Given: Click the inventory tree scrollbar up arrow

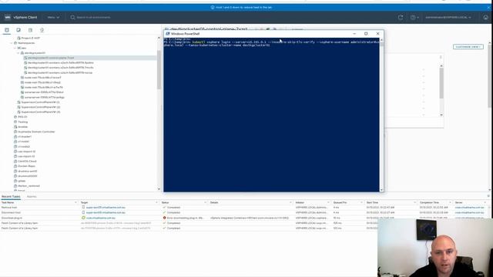Looking at the screenshot, I should 159,38.
